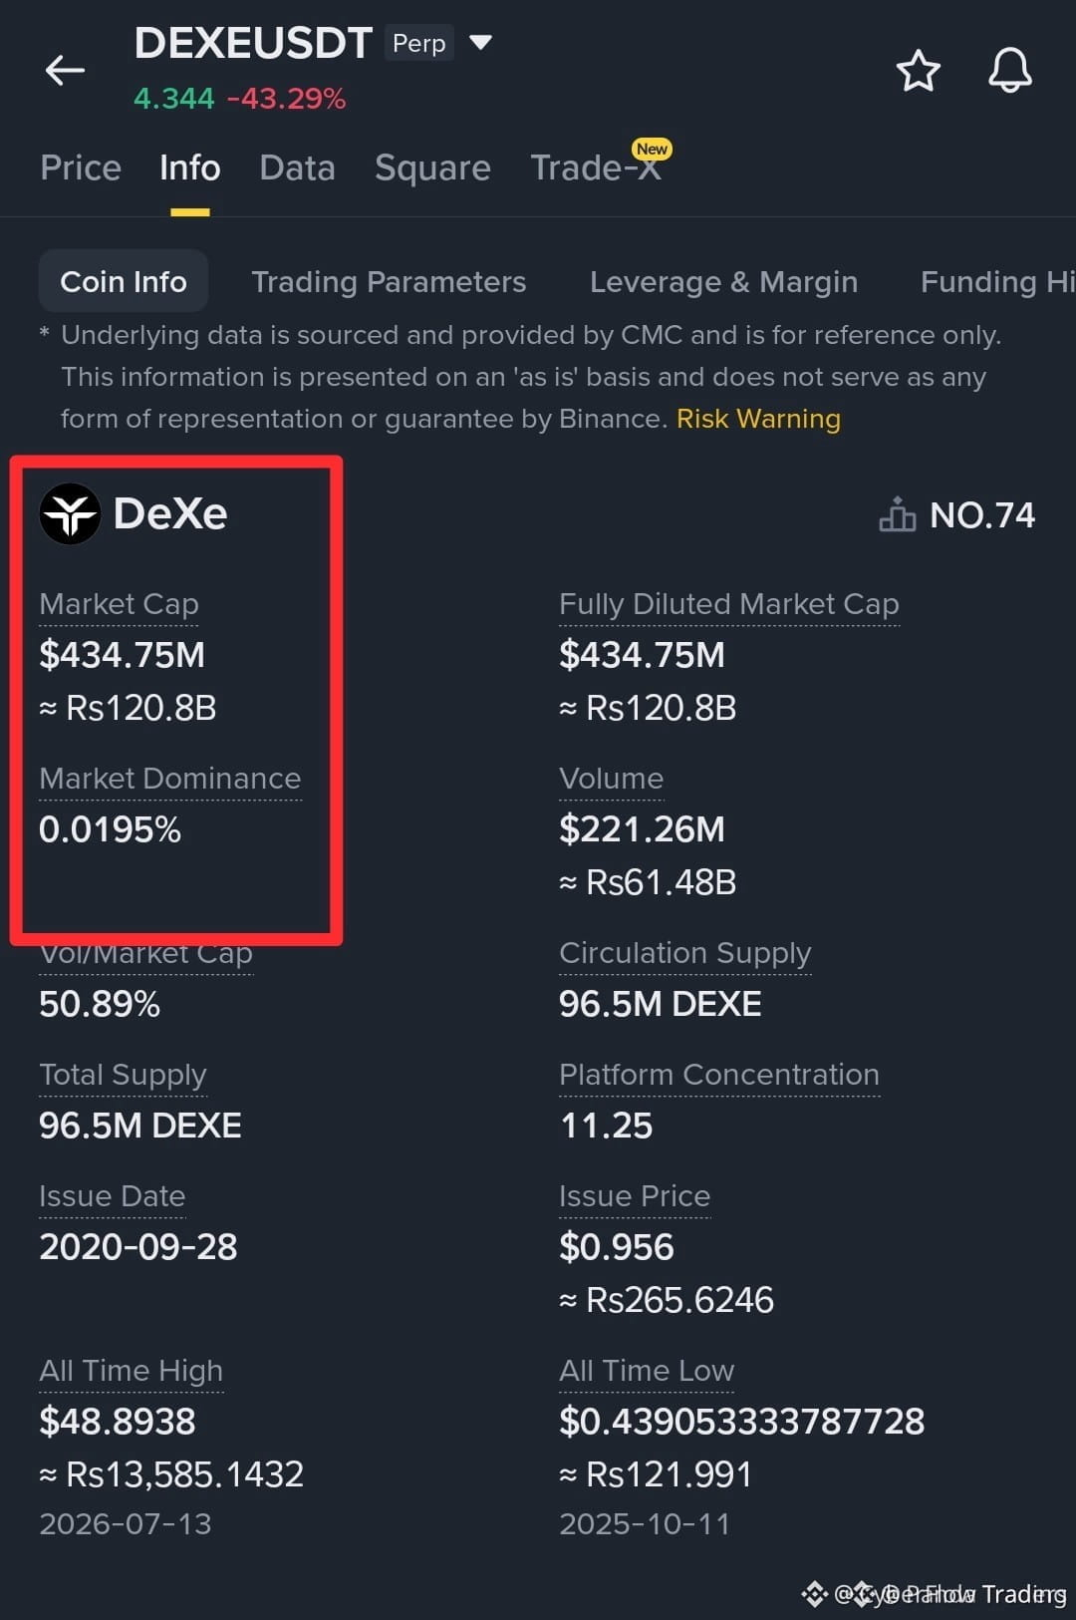Open price alerts via bell icon
This screenshot has width=1076, height=1620.
click(1009, 71)
